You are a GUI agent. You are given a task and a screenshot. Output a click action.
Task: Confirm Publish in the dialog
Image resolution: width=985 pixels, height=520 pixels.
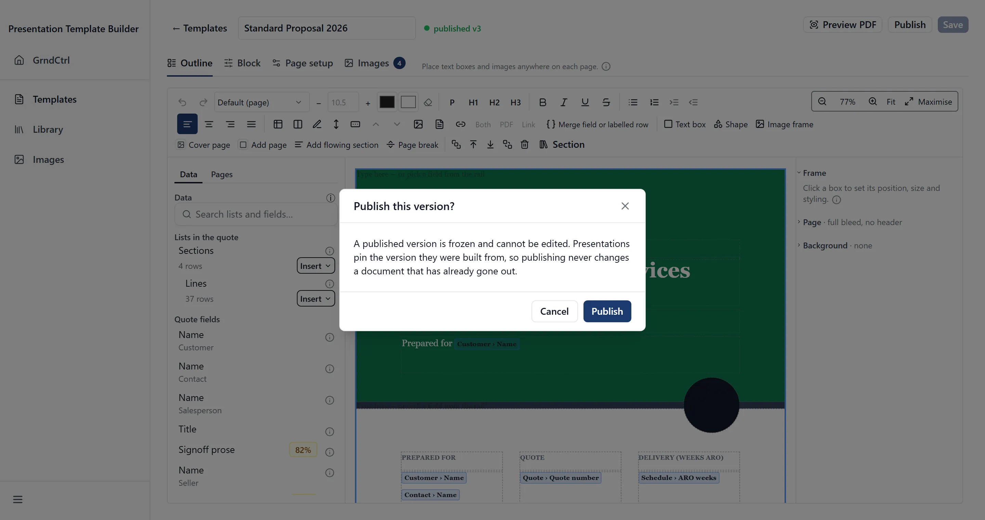(x=607, y=311)
